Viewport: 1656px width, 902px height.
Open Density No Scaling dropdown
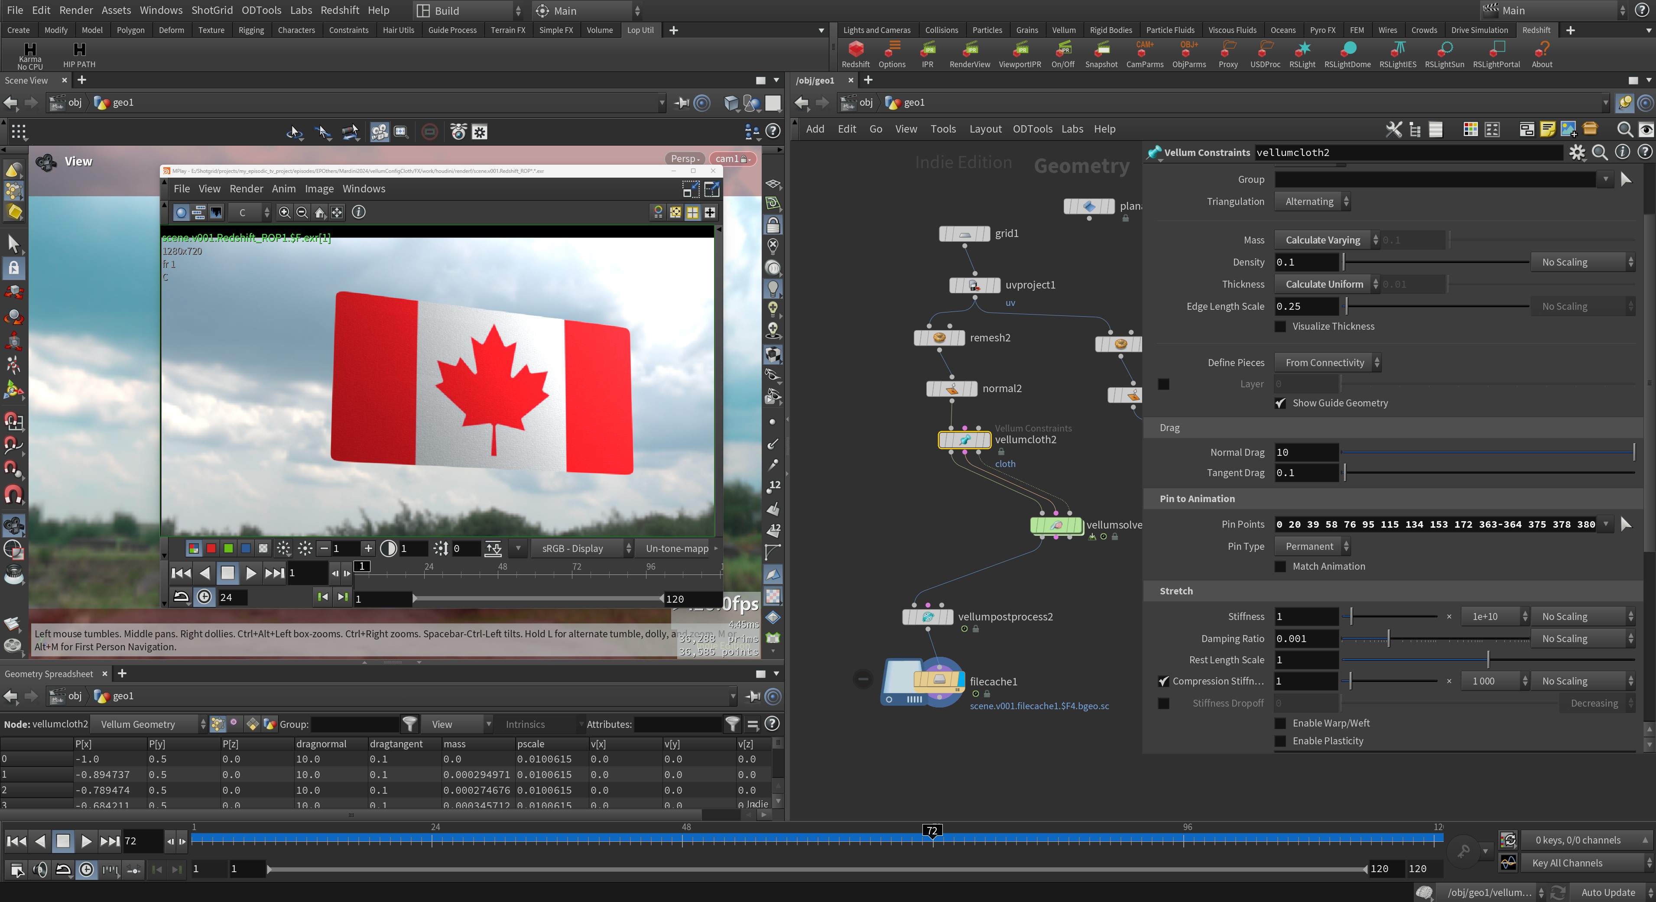1583,262
